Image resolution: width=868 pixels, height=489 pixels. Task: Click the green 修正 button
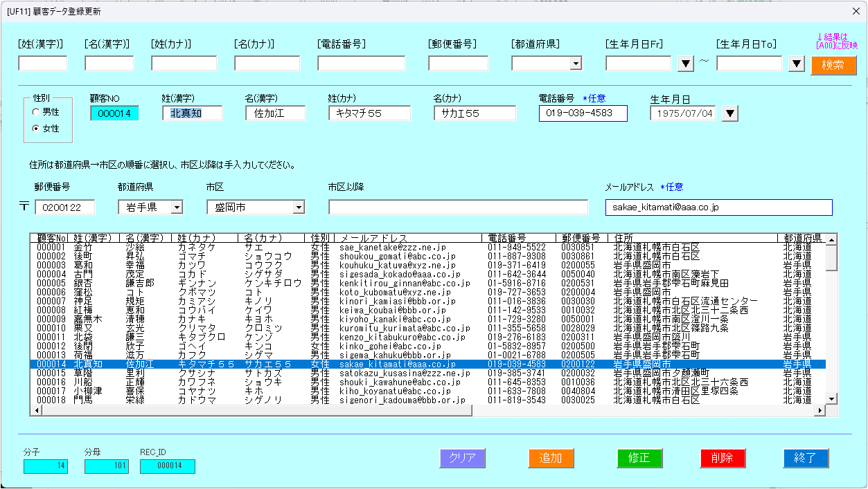tap(639, 458)
